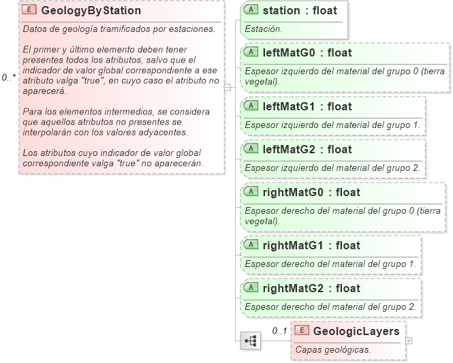Click leftMatG0 description mentioning tierra vegetal
This screenshot has height=363, width=453.
(345, 76)
